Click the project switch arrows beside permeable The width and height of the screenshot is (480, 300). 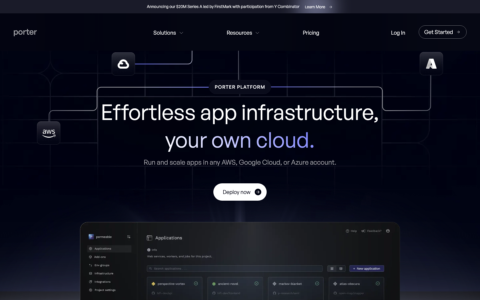129,237
